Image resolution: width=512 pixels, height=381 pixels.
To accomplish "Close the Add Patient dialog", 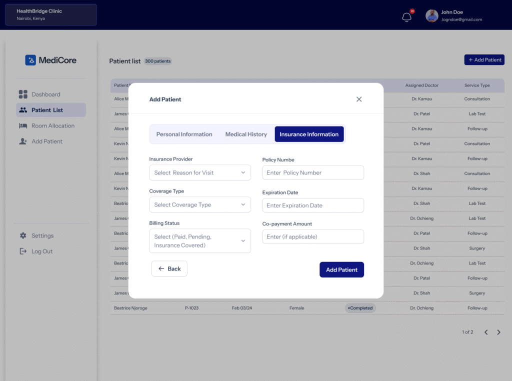I will pos(359,99).
